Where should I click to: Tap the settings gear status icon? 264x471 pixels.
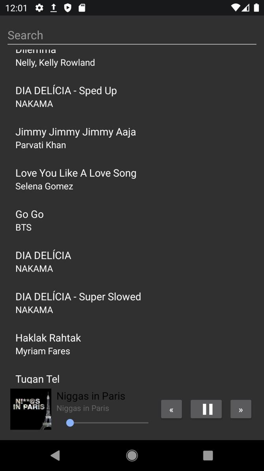click(x=39, y=8)
